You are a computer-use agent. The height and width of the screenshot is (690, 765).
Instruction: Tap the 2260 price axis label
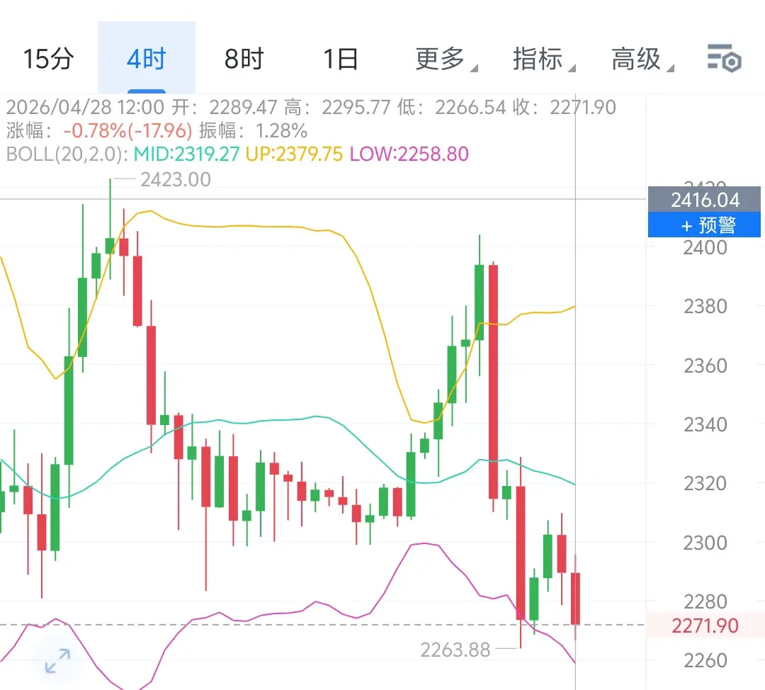[705, 661]
